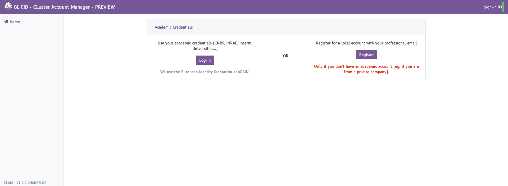Click the PREVIEW label in the header
This screenshot has width=508, height=186.
click(105, 7)
